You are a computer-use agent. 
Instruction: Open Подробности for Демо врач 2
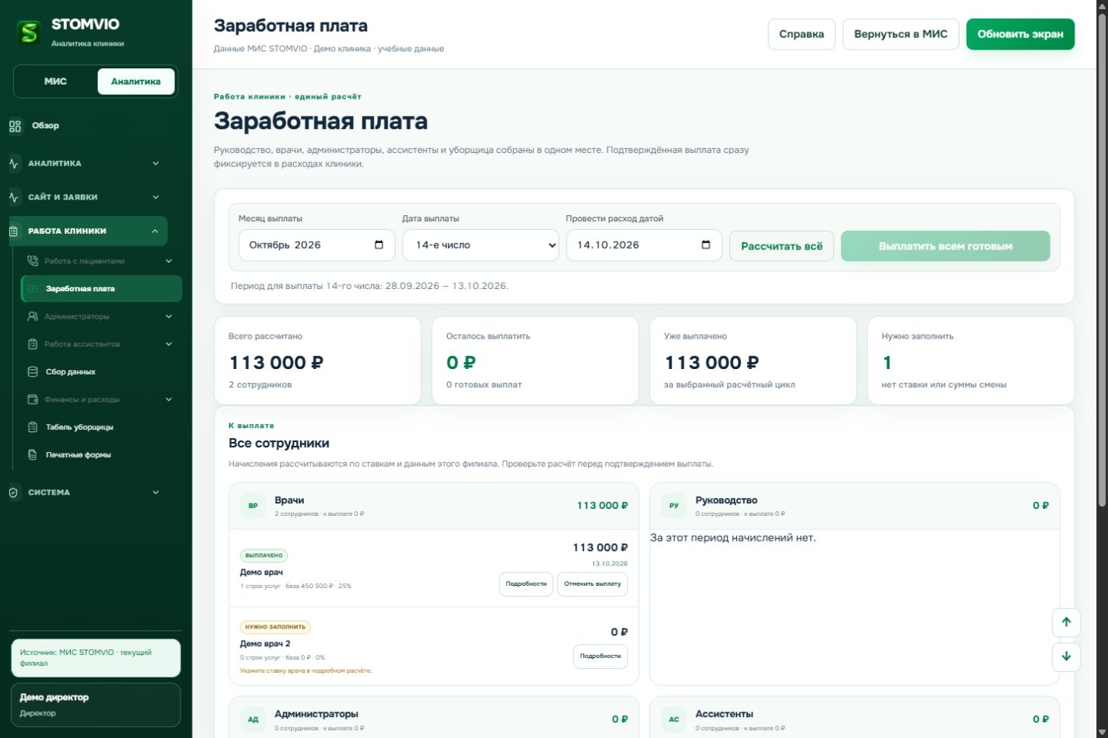(600, 656)
